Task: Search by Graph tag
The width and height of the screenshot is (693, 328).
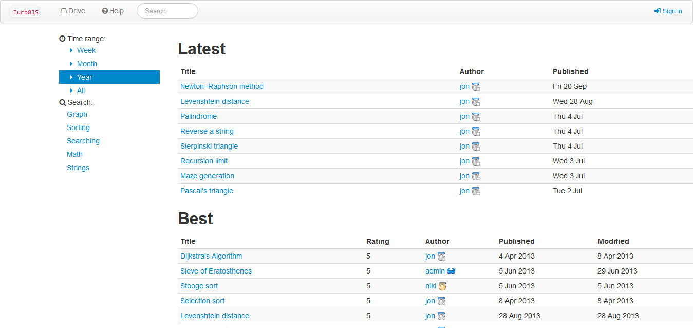Action: 77,114
